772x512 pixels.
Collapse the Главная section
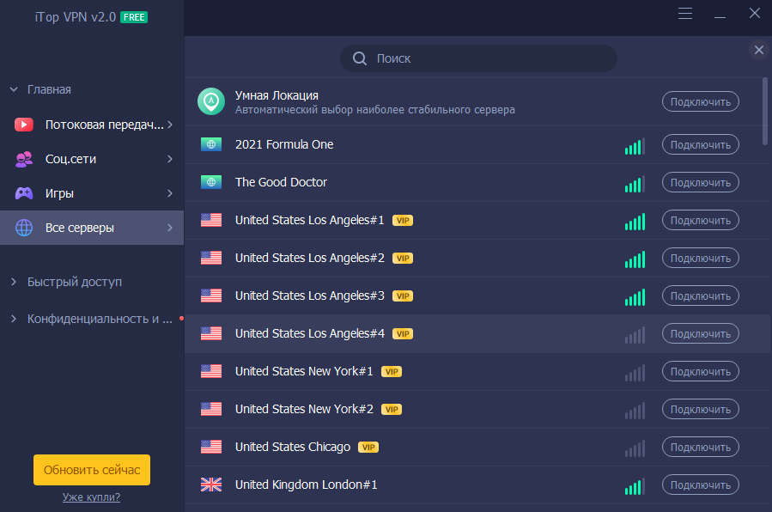coord(14,89)
